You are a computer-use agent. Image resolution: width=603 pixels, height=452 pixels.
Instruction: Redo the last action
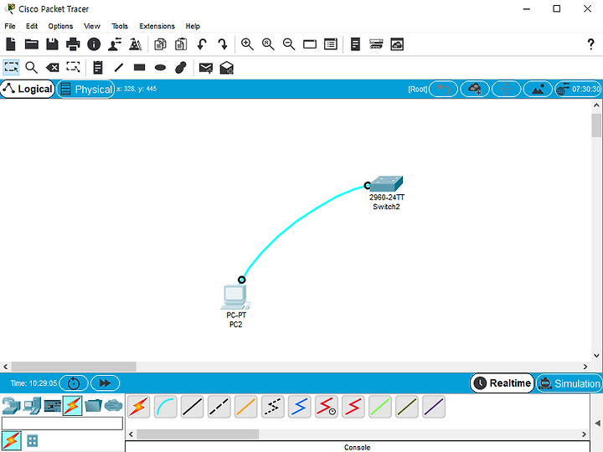point(222,44)
